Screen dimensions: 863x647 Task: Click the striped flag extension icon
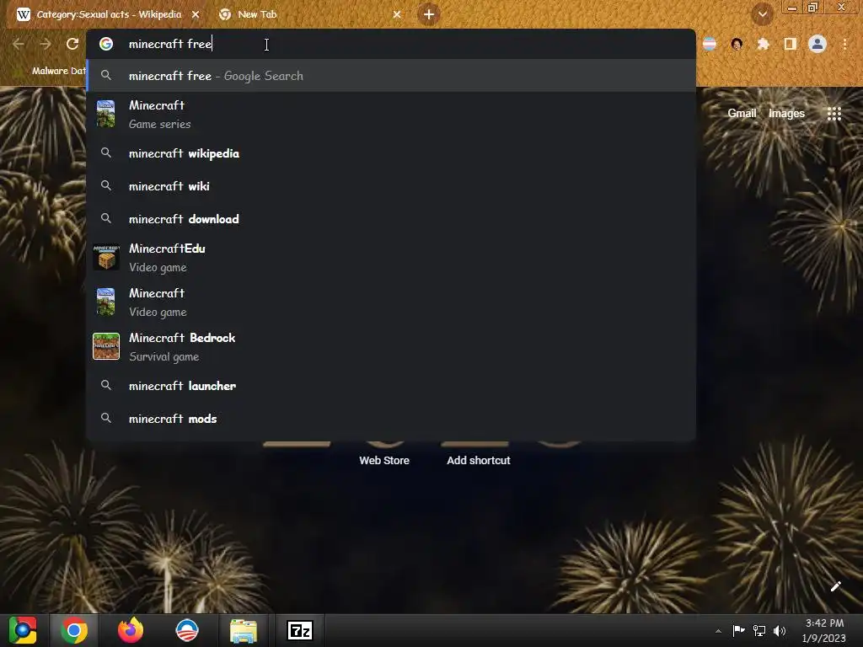710,44
